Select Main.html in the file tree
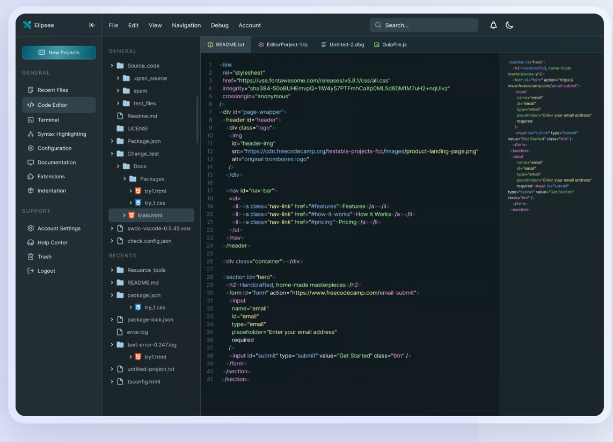613x442 pixels. (x=151, y=215)
